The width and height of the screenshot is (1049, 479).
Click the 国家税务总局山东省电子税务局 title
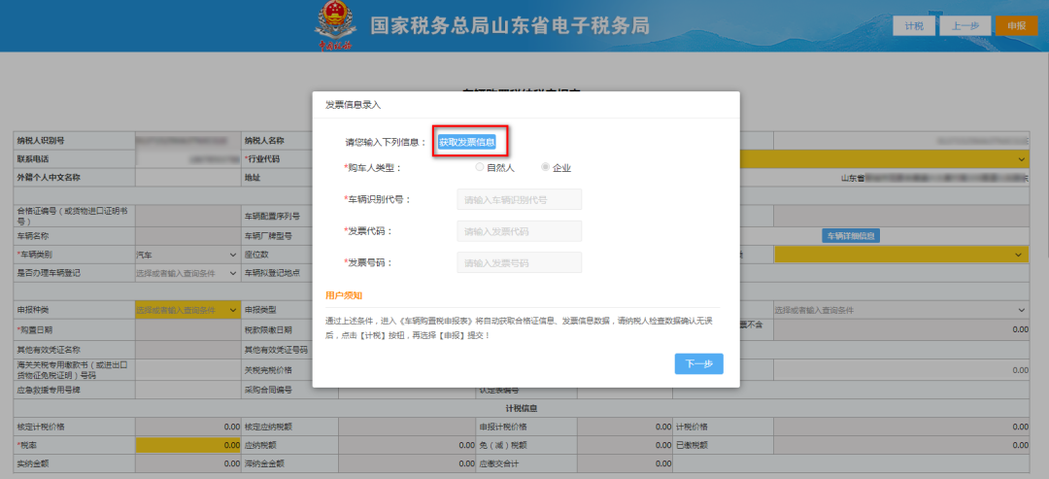pyautogui.click(x=510, y=26)
